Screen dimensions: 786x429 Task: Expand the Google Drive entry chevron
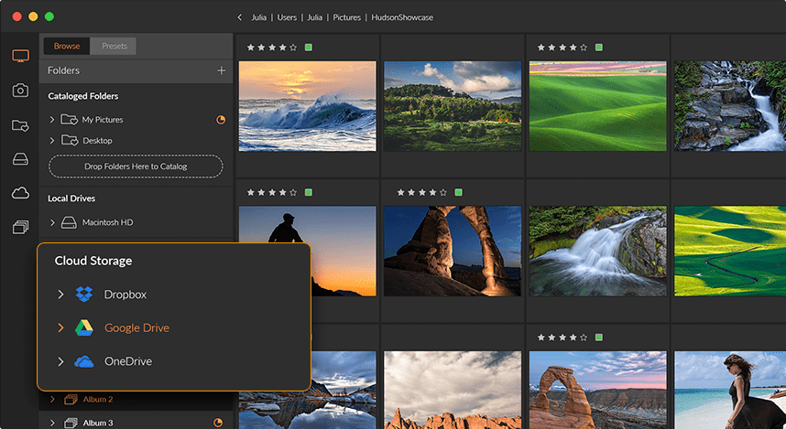(60, 327)
